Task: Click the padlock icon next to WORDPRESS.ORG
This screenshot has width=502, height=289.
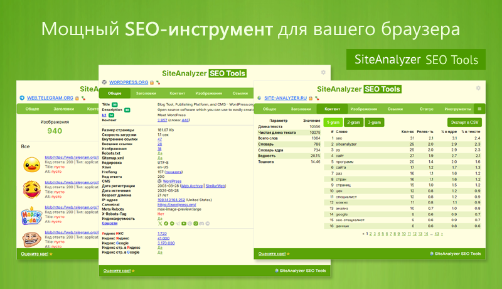Action: click(152, 83)
